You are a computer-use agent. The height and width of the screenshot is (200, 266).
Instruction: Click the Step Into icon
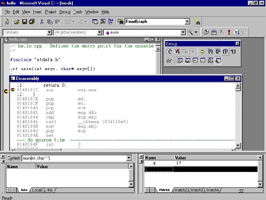point(210,51)
